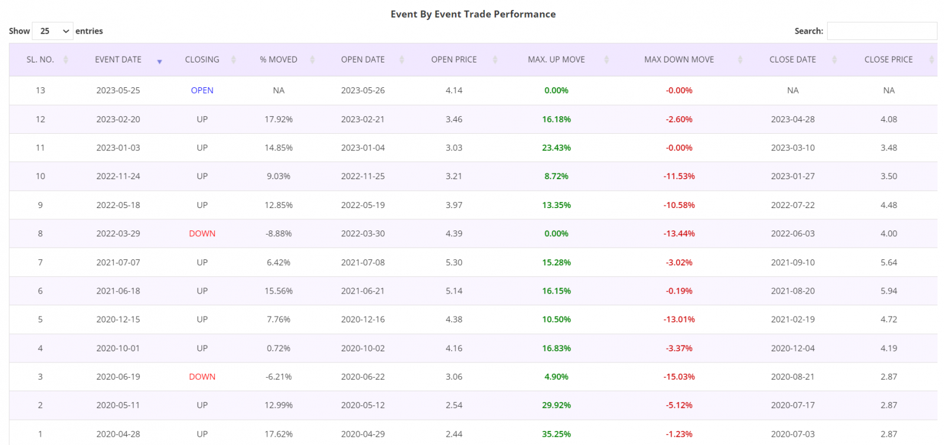Screen dimensions: 944x445
Task: Click the sort icon beside % MOVED
Action: tap(312, 60)
